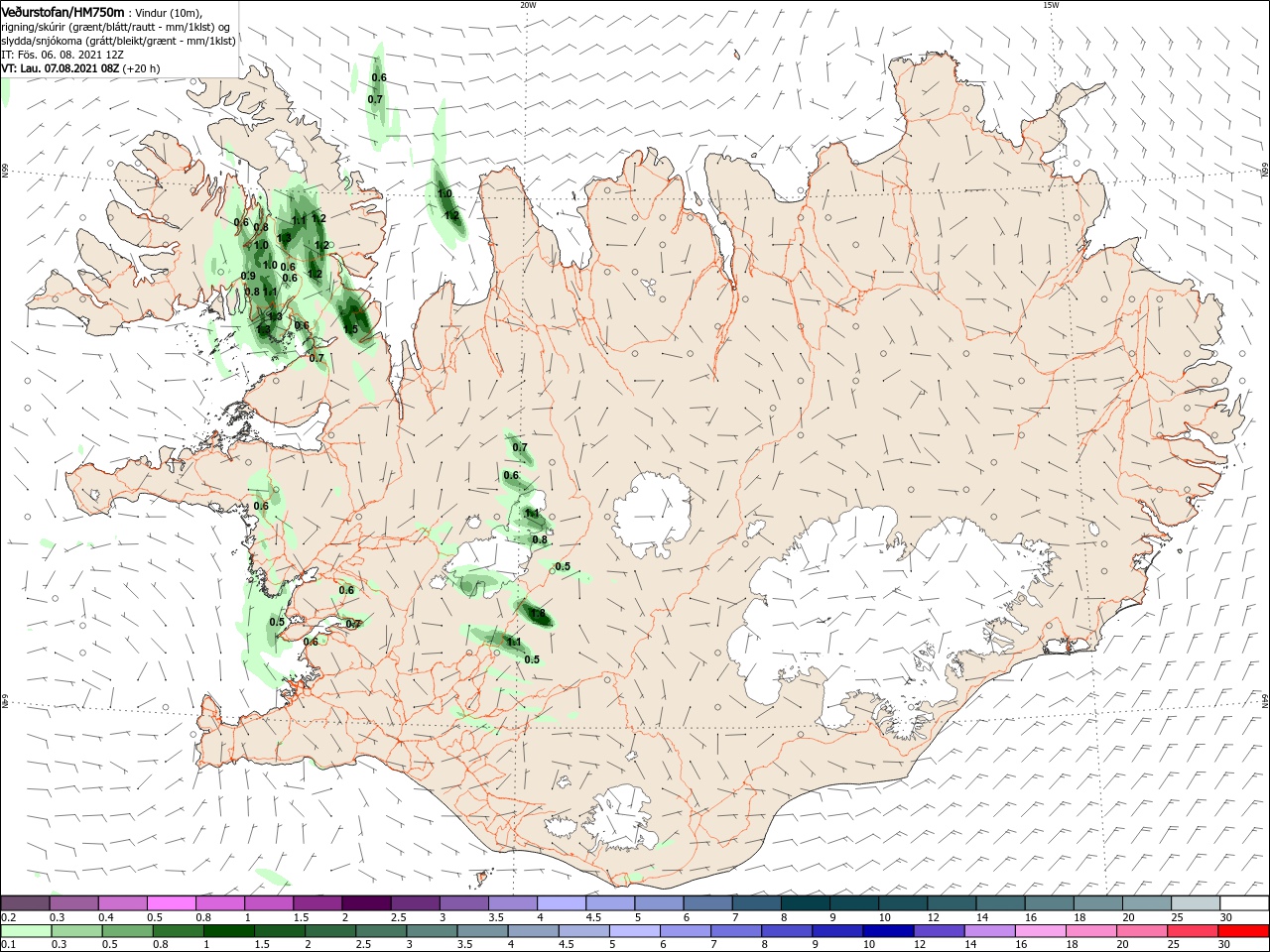
Task: Click the 'Veðurstofan/HM750m' title text
Action: (x=63, y=11)
